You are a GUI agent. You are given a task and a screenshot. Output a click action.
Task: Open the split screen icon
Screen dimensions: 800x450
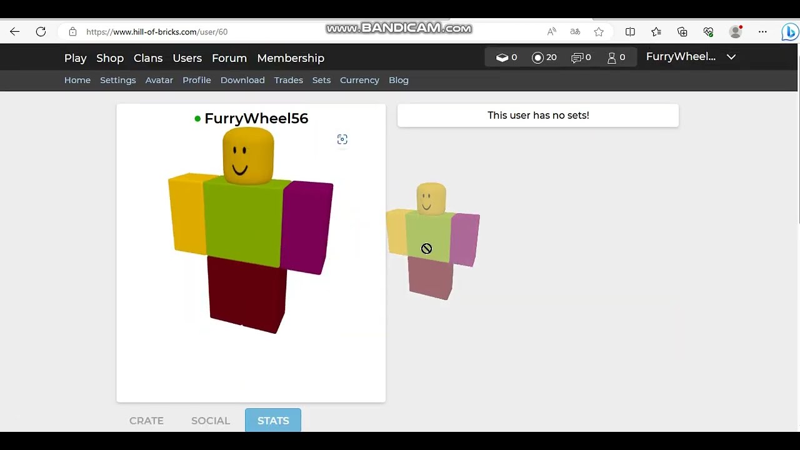pyautogui.click(x=630, y=32)
